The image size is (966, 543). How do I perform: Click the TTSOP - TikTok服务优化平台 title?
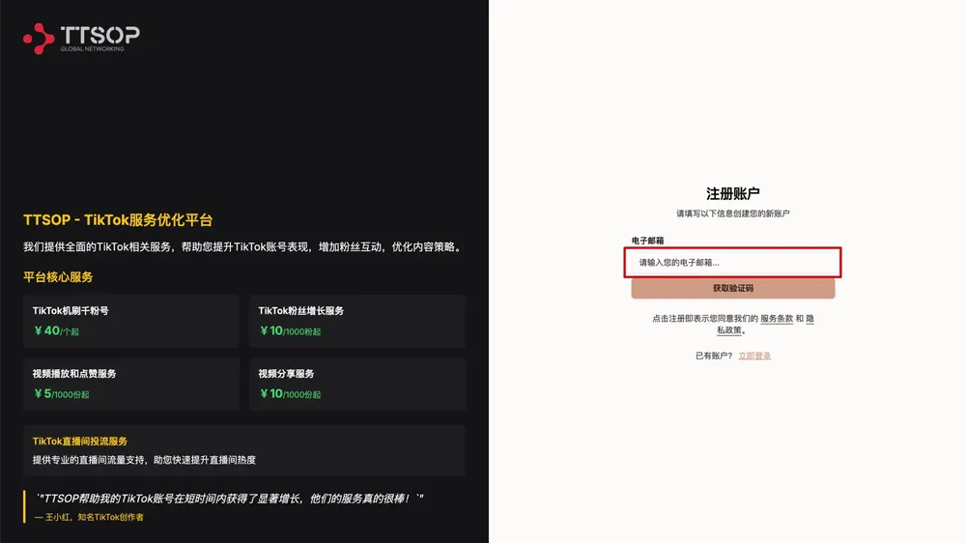(118, 220)
